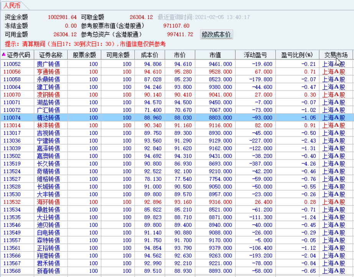Sort by the 可用余额 column header
Screen dimensions: 354x277
point(118,55)
